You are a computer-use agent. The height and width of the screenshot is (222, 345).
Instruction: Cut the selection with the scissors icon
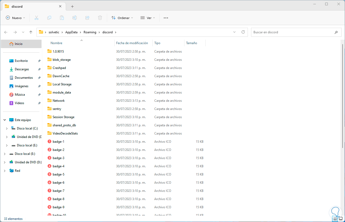pyautogui.click(x=37, y=18)
